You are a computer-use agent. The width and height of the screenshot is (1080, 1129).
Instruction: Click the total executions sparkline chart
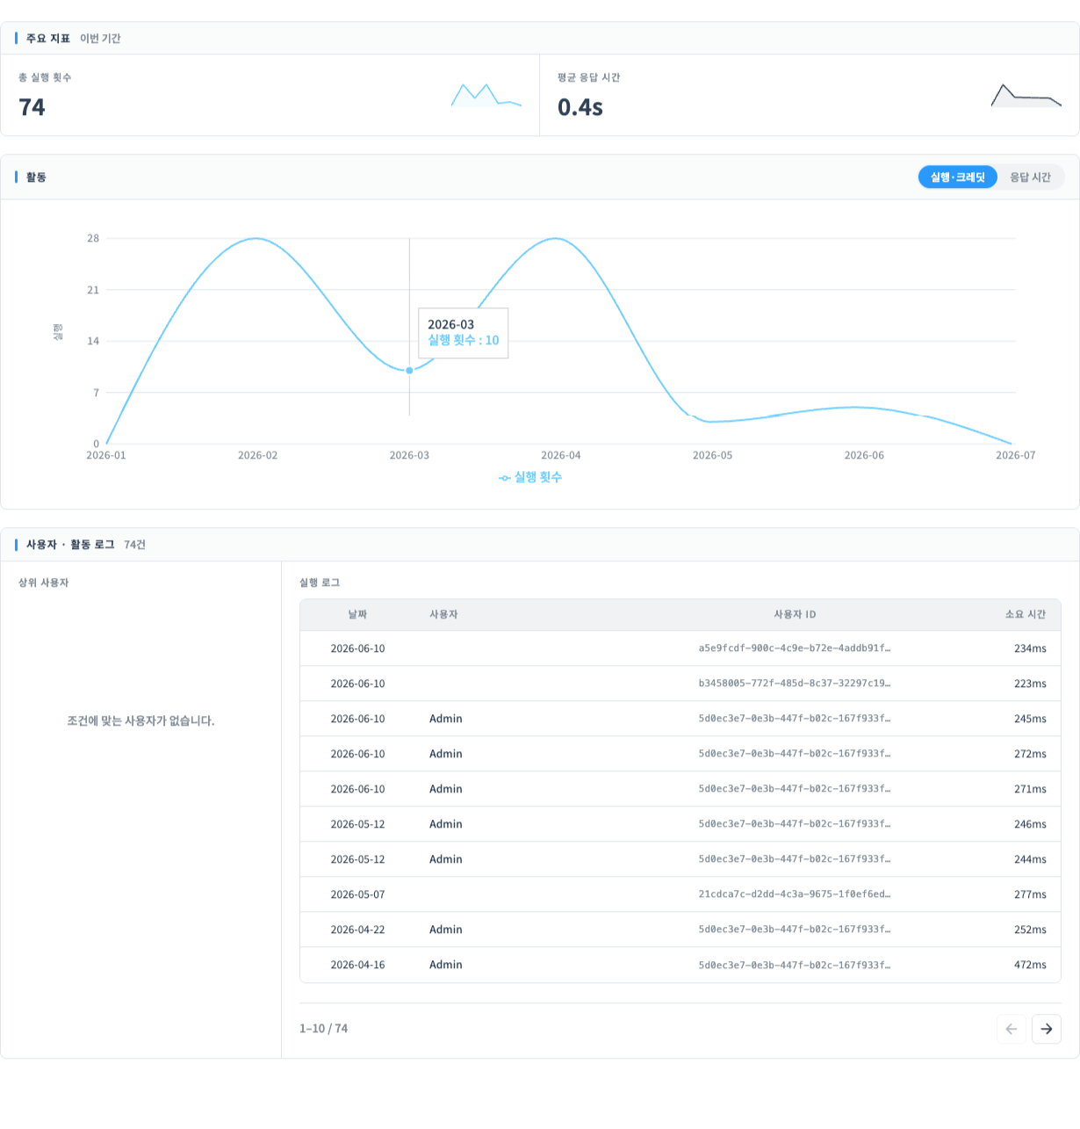486,95
